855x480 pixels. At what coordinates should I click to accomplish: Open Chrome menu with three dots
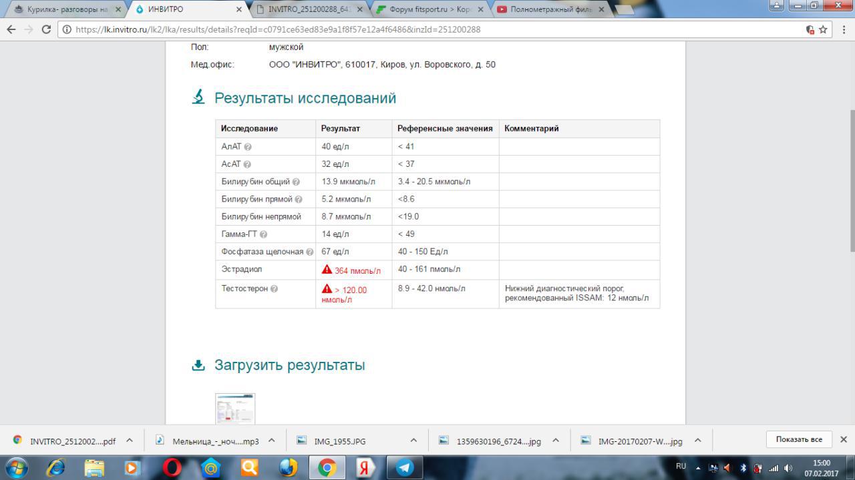pos(844,29)
